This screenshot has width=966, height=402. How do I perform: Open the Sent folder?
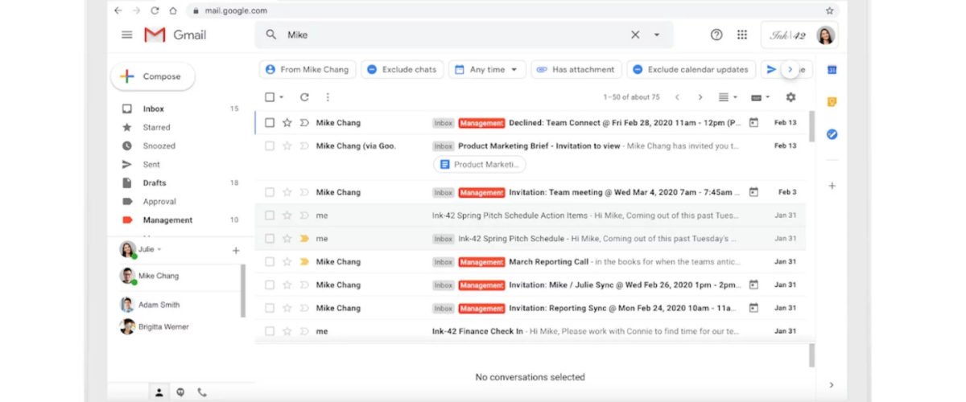point(151,164)
